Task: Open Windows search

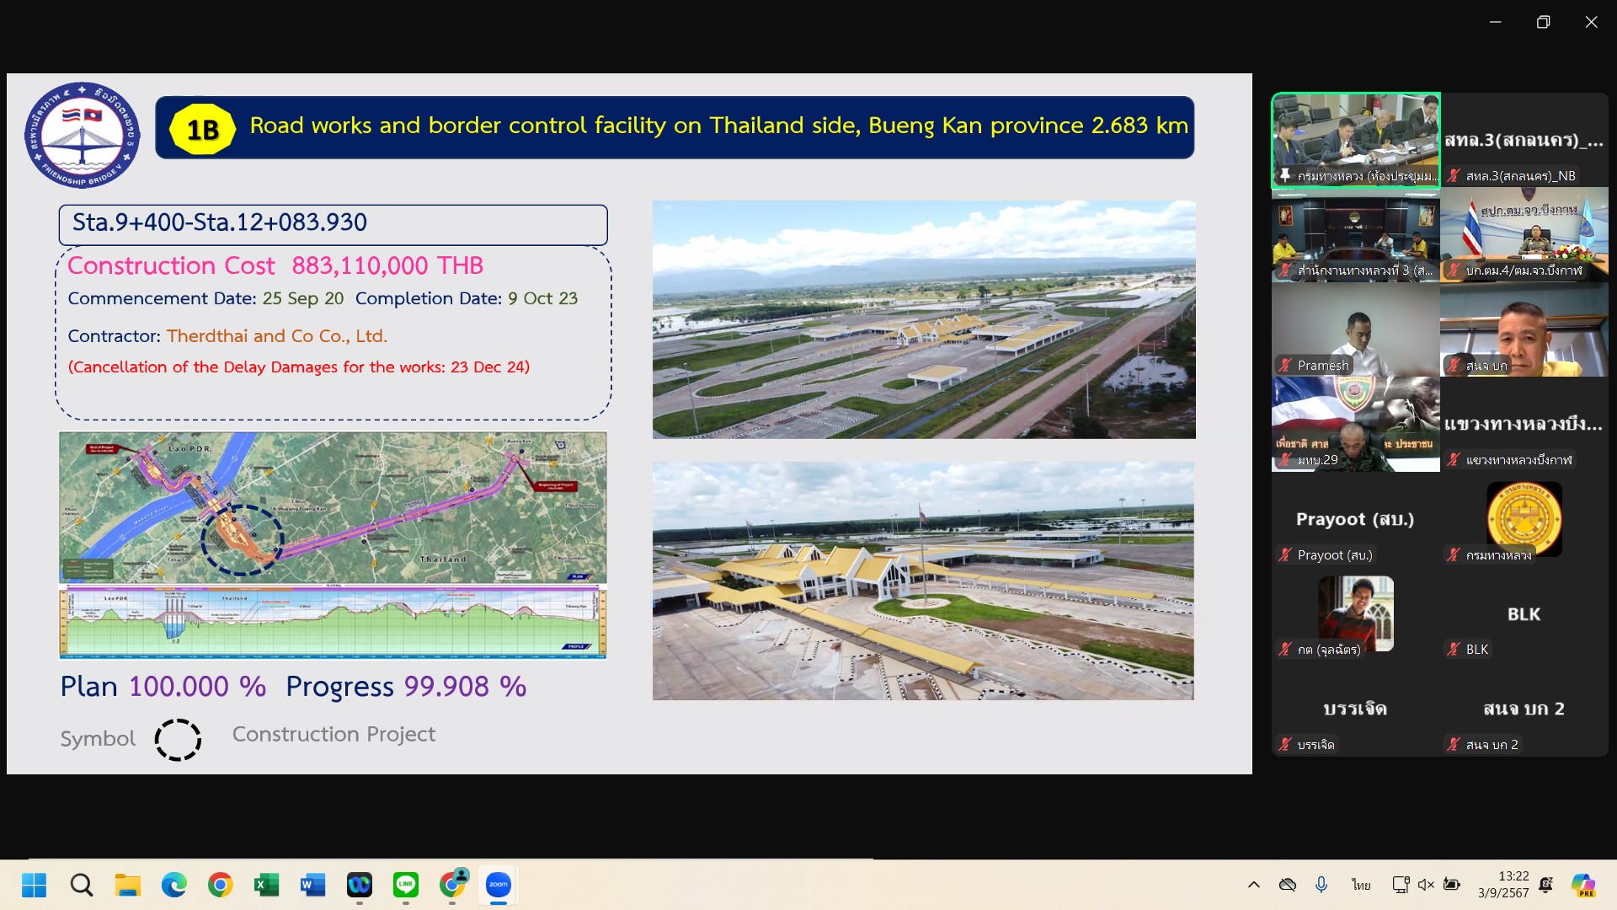Action: 82,885
